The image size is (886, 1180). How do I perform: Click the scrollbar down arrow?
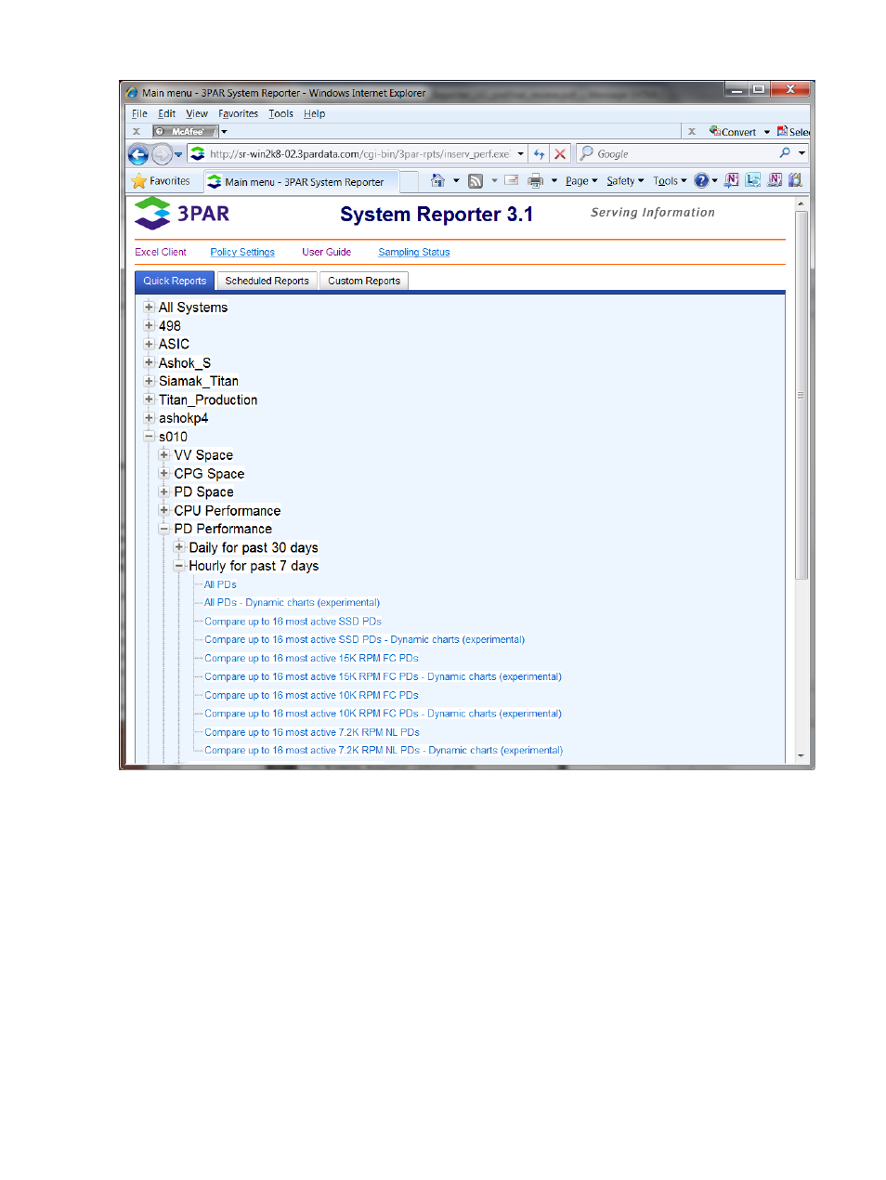click(x=801, y=755)
